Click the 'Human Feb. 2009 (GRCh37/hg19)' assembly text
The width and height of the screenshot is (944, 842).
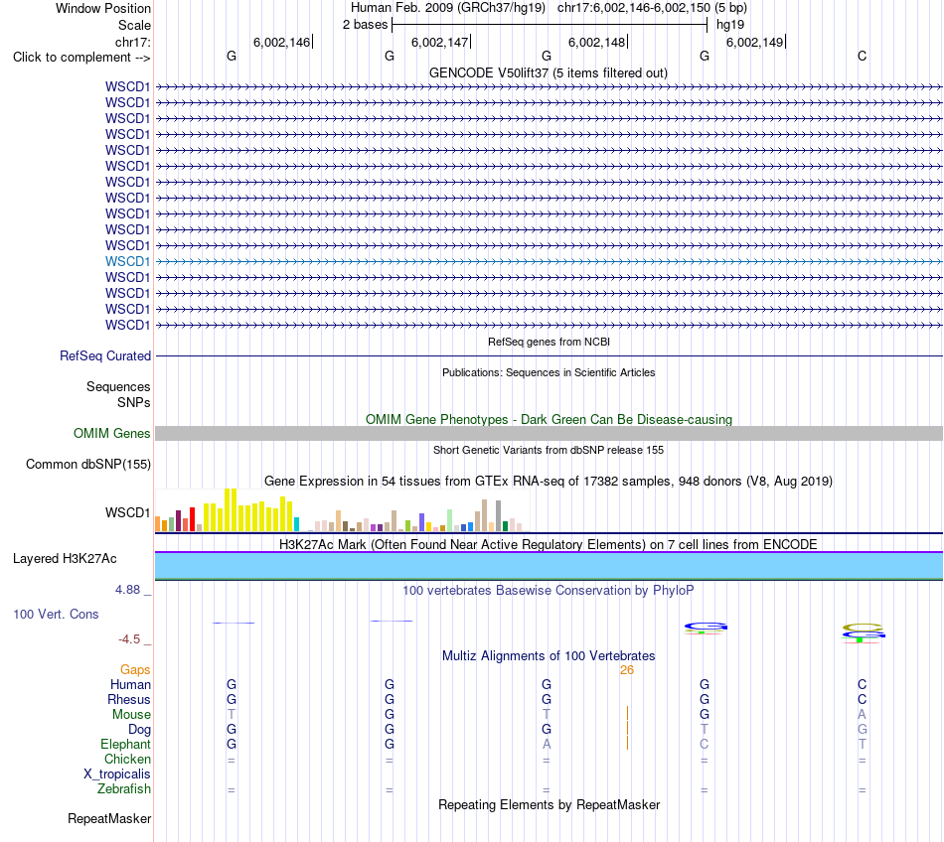(448, 8)
